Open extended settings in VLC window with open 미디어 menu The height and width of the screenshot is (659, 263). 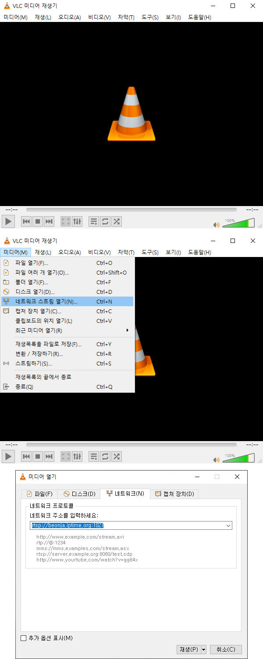[x=77, y=457]
